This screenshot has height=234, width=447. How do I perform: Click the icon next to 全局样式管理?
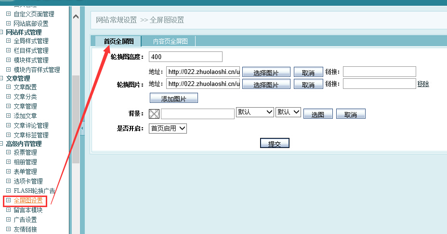(8, 41)
